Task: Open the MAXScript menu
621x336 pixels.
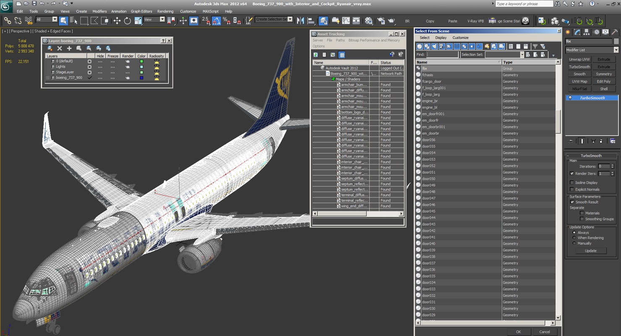Action: point(210,11)
